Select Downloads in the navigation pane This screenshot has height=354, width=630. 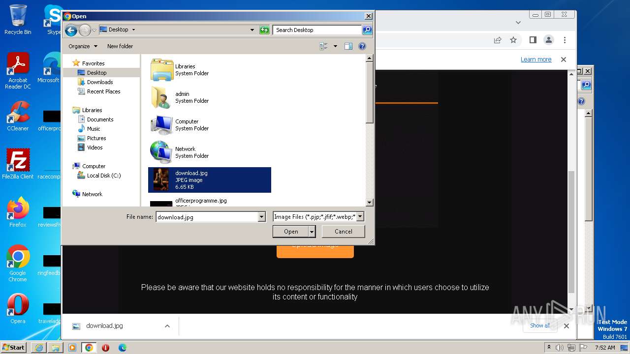coord(100,82)
